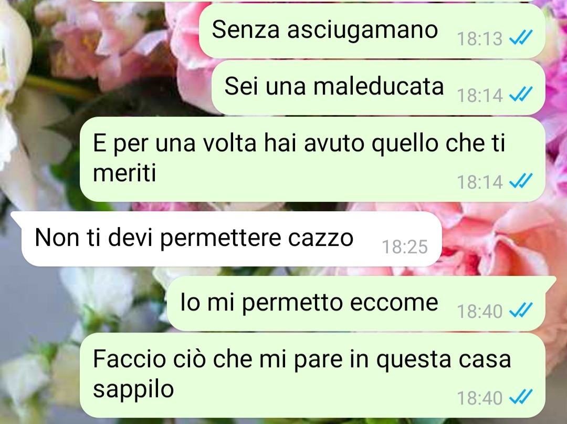Select message 'Faccio ciò che mi pare in questa casa sappilo'
567x424 pixels.
tap(312, 375)
